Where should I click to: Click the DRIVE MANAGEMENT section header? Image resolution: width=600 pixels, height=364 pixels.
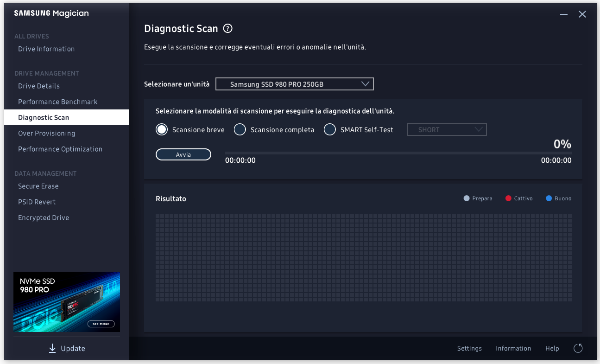[47, 73]
